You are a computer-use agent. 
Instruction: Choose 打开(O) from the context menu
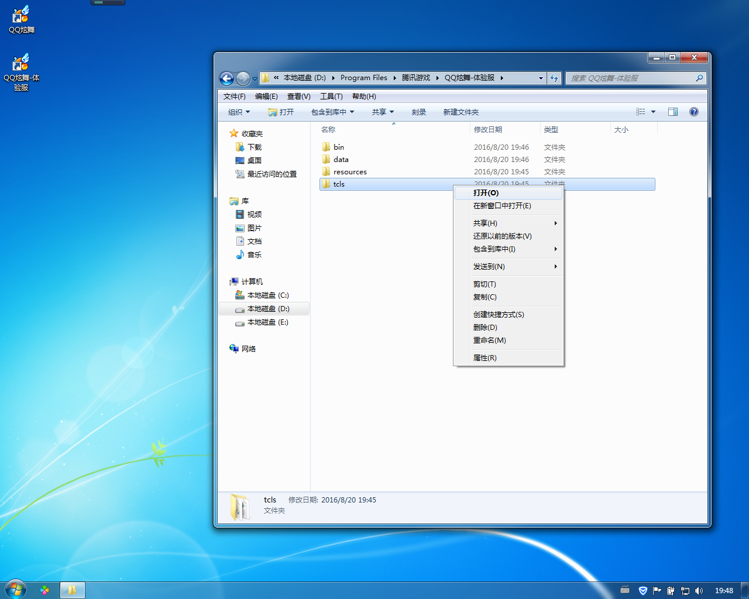(509, 193)
